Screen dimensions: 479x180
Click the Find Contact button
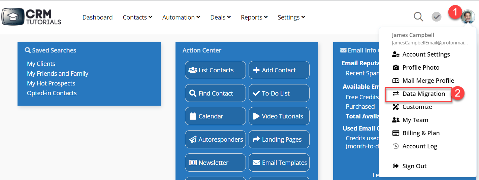coord(215,93)
